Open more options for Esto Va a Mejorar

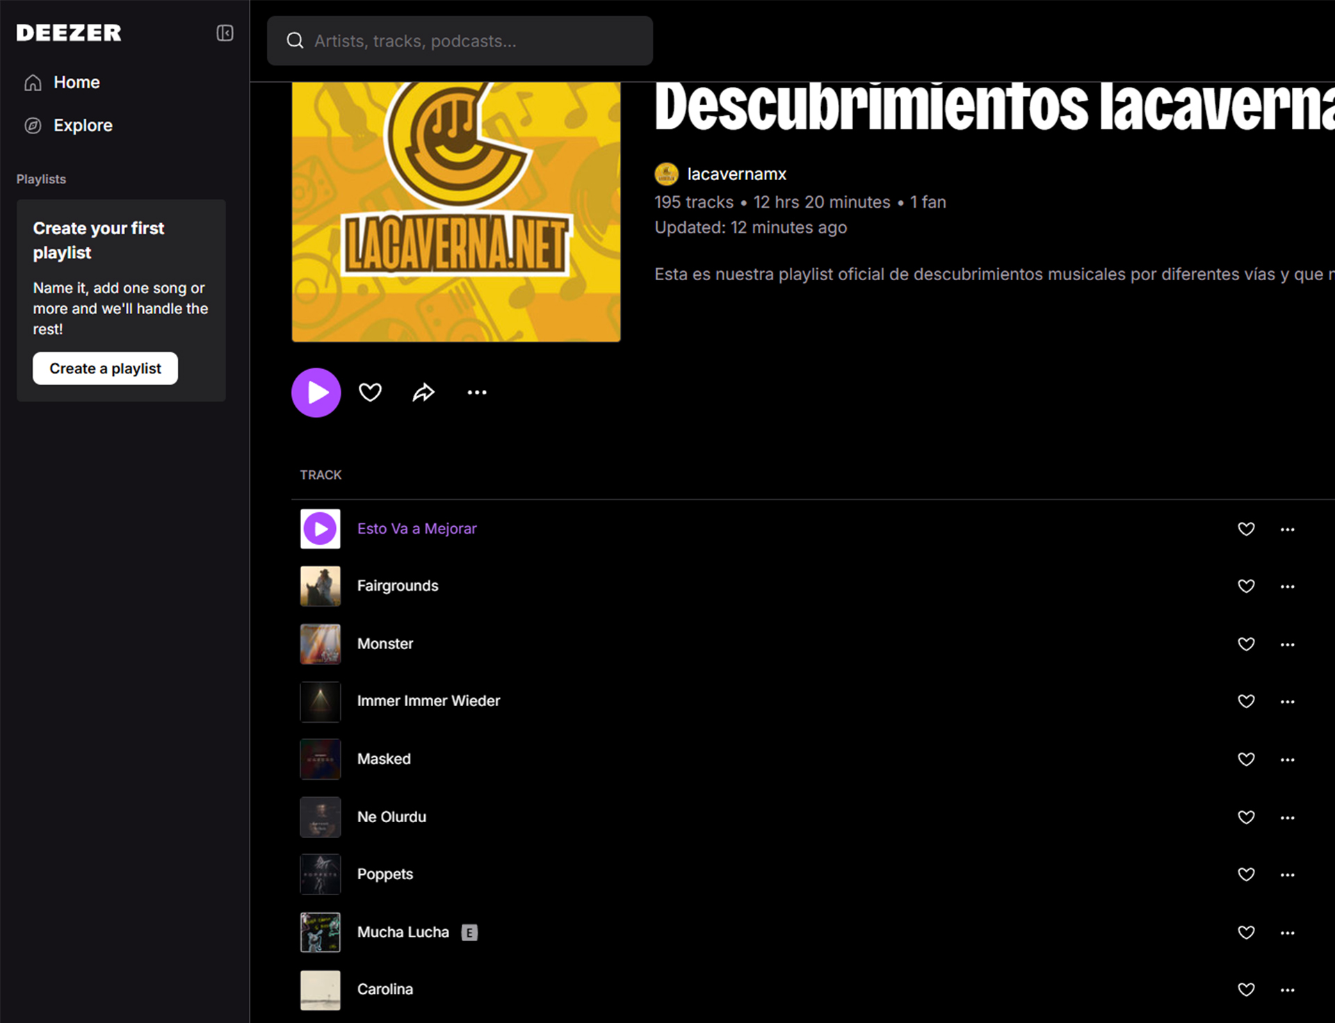click(x=1288, y=530)
